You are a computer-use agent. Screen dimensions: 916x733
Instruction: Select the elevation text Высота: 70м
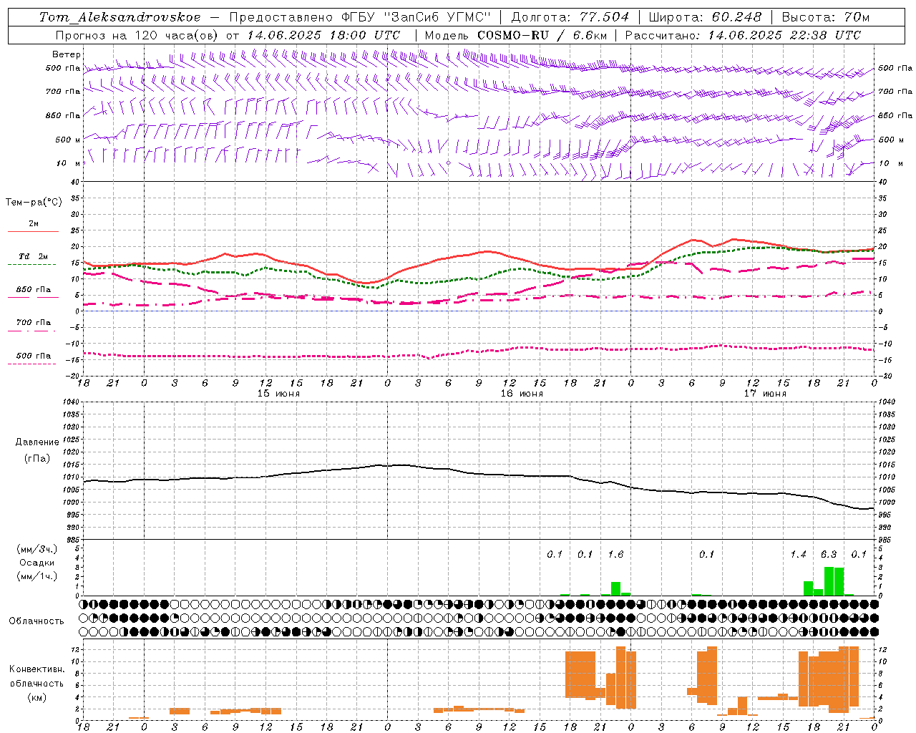click(x=826, y=17)
